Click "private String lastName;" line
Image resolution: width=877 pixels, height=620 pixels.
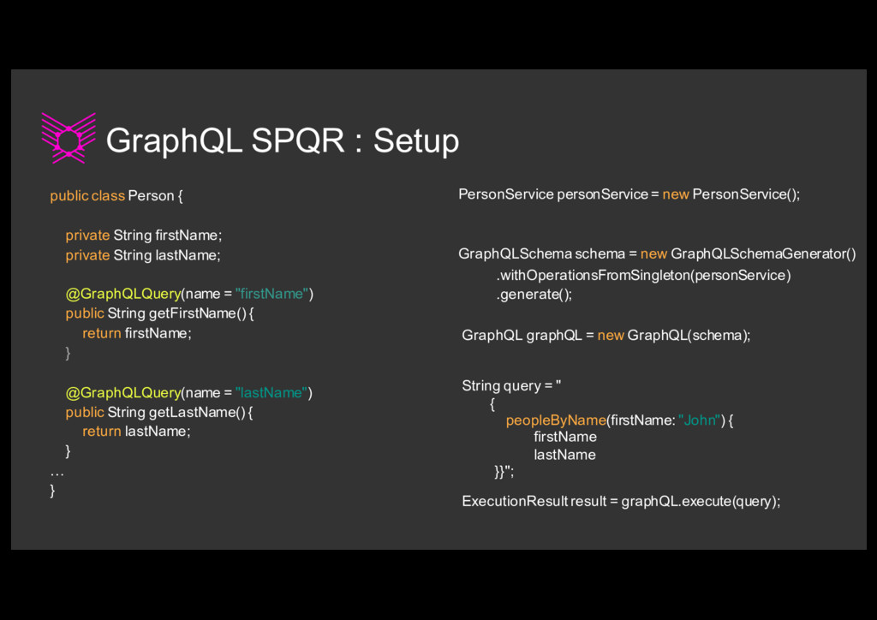143,255
